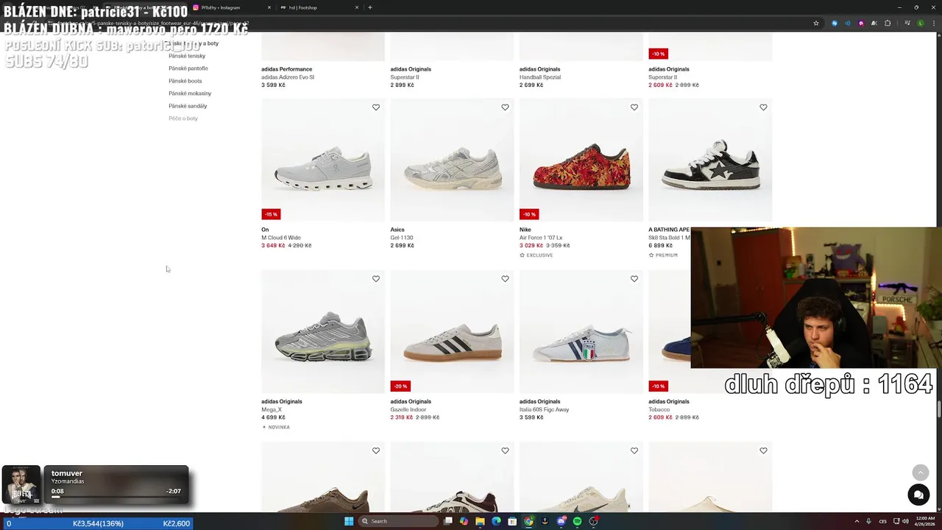This screenshot has height=530, width=942.
Task: Favorite the adidas Mega_X sneaker
Action: [x=376, y=279]
